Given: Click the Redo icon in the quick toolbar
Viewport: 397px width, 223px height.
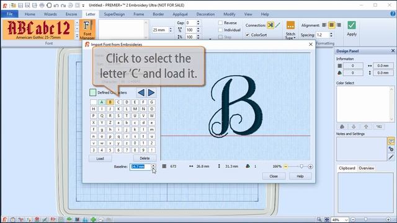Looking at the screenshot, I should (x=63, y=5).
